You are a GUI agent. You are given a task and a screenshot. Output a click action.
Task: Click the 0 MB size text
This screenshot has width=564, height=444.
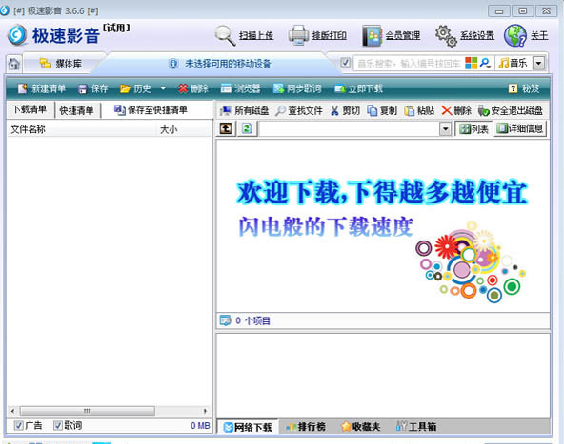point(200,425)
